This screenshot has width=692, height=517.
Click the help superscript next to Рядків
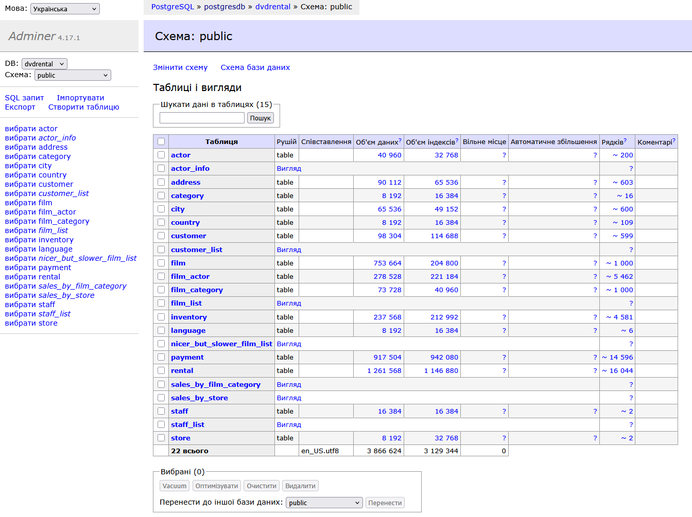pyautogui.click(x=625, y=139)
